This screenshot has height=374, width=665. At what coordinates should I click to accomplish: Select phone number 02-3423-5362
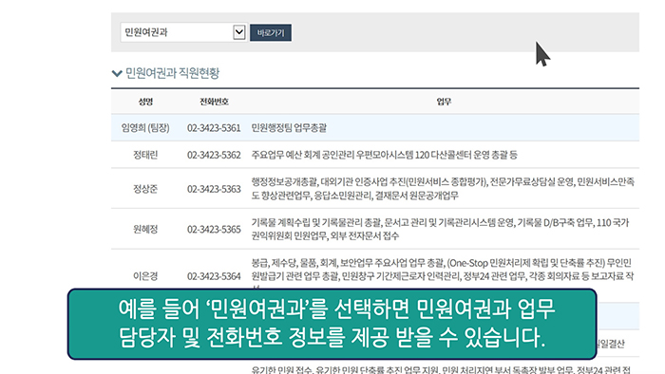click(x=214, y=155)
